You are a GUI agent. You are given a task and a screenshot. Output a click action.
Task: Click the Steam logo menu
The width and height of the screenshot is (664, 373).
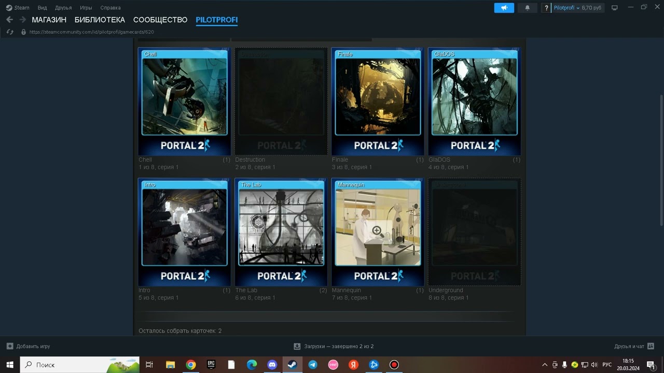tap(18, 8)
